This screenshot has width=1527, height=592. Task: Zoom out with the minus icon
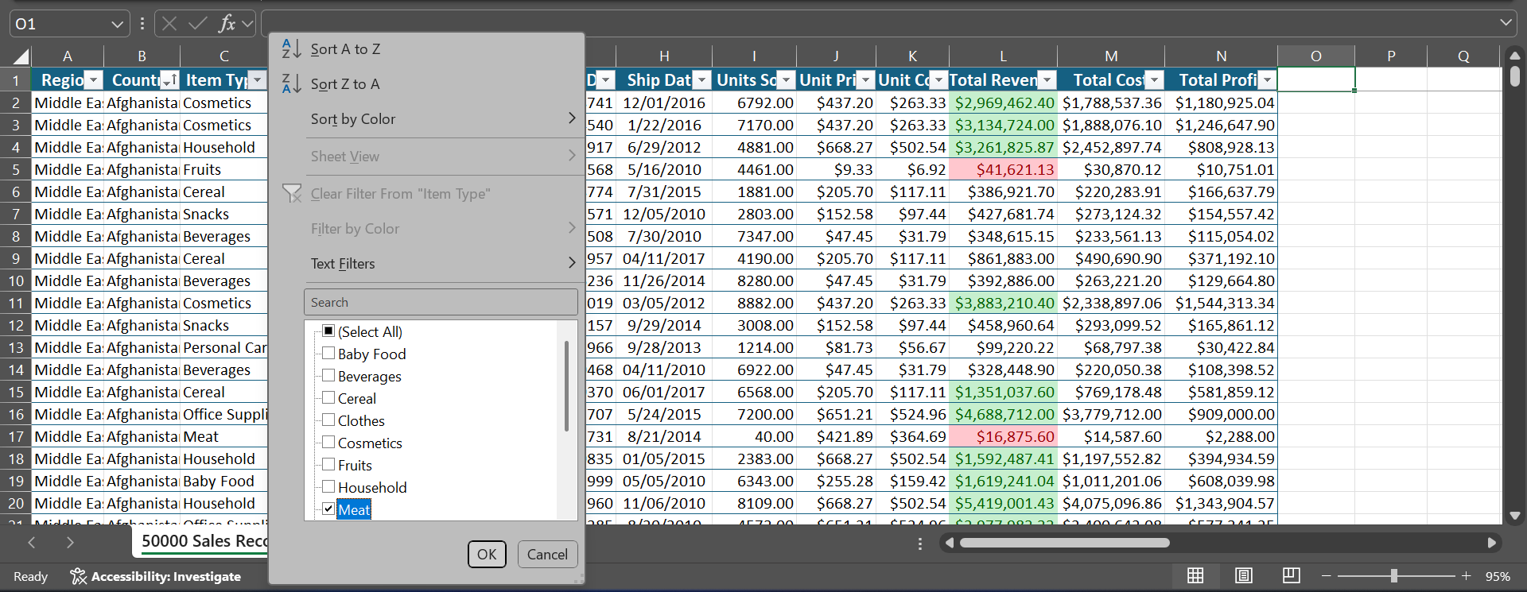[x=1326, y=576]
